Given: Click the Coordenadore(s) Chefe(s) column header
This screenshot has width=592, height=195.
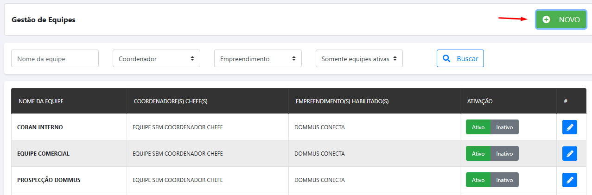Looking at the screenshot, I should 170,101.
